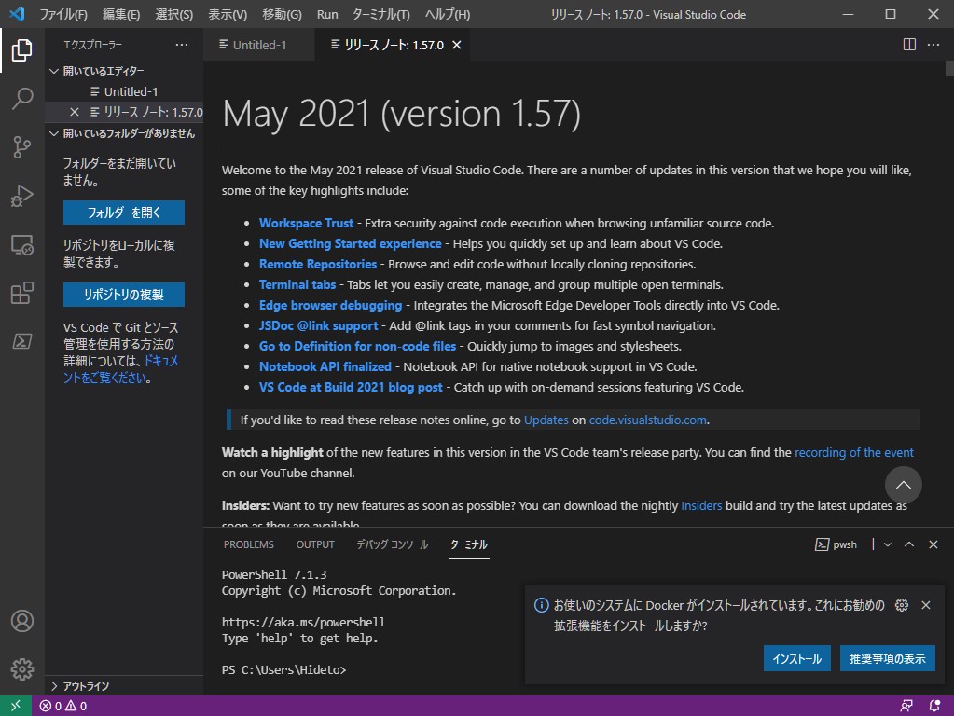
Task: Open the Run and Debug view
Action: [x=22, y=196]
